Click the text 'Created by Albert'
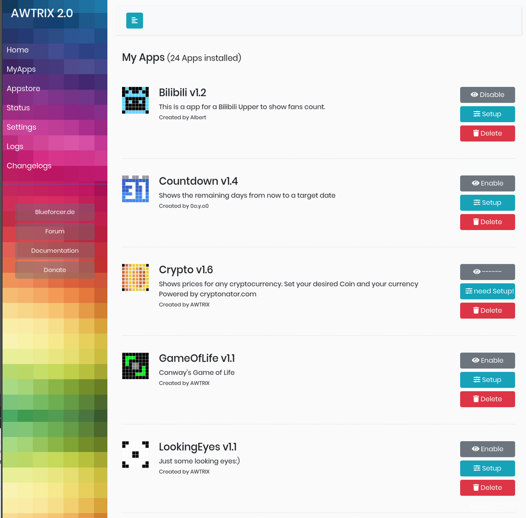Viewport: 526px width, 518px height. point(183,117)
